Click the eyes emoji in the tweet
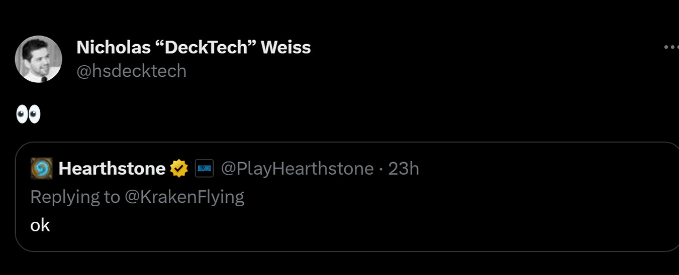679x275 pixels. [x=28, y=115]
